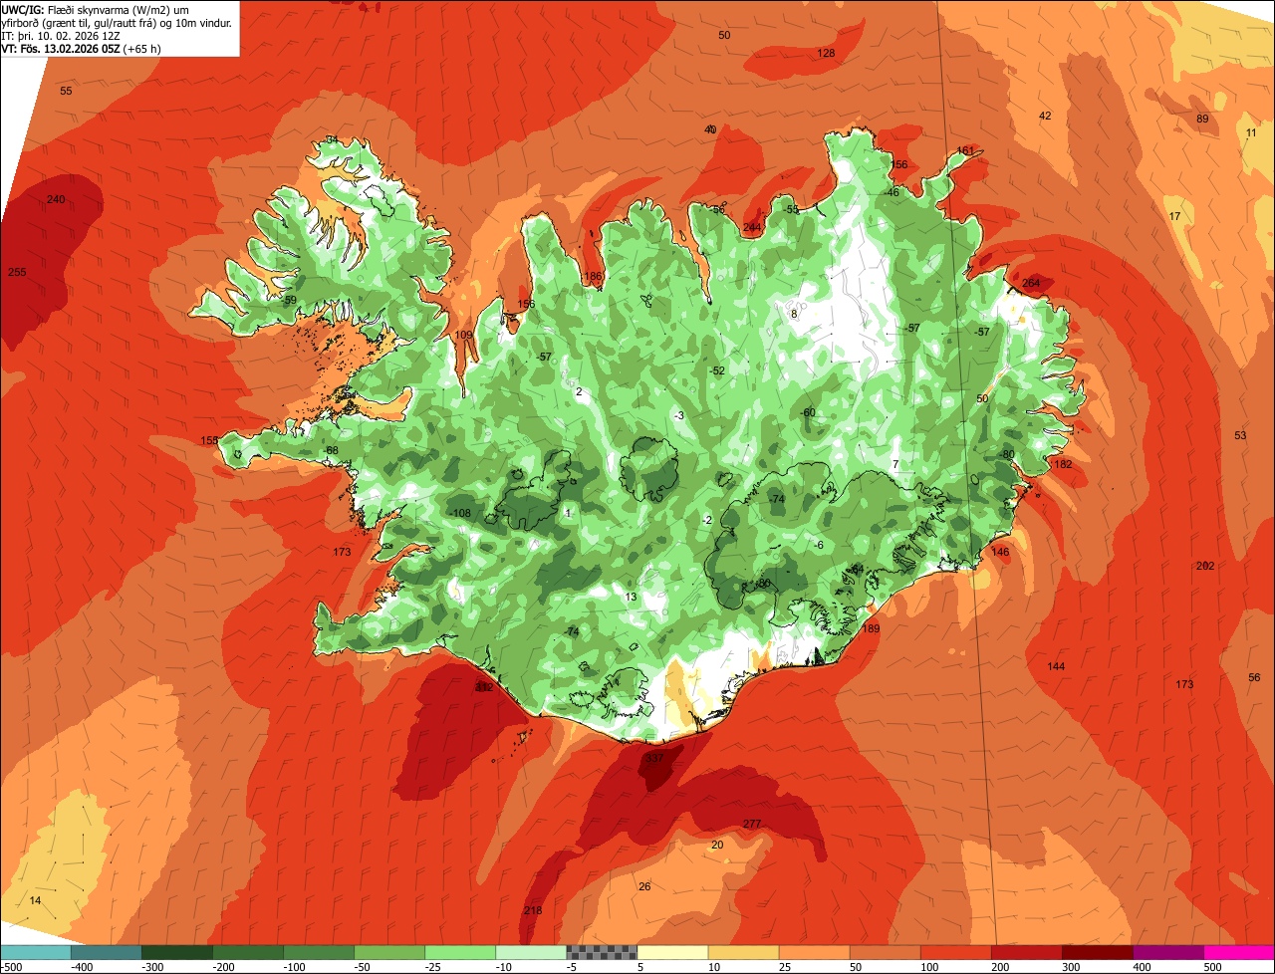
Task: Click the map value '89' in the top-right corner
Action: (1202, 120)
